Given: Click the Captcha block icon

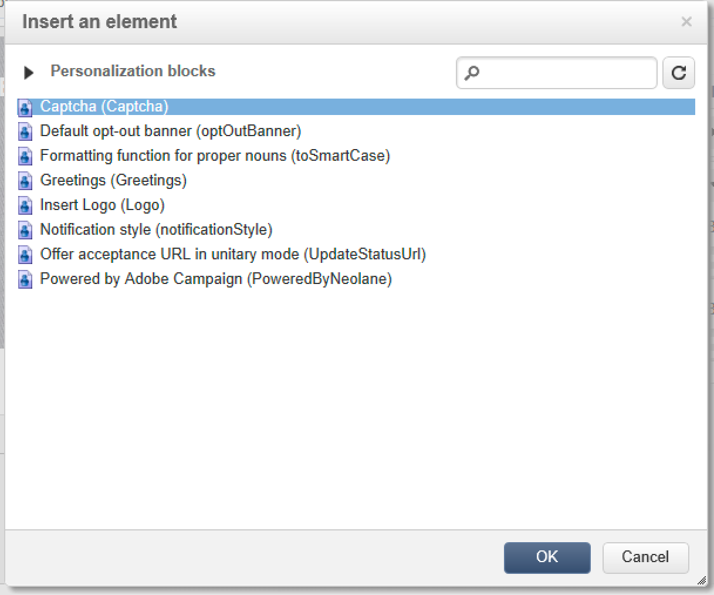Looking at the screenshot, I should pos(25,107).
